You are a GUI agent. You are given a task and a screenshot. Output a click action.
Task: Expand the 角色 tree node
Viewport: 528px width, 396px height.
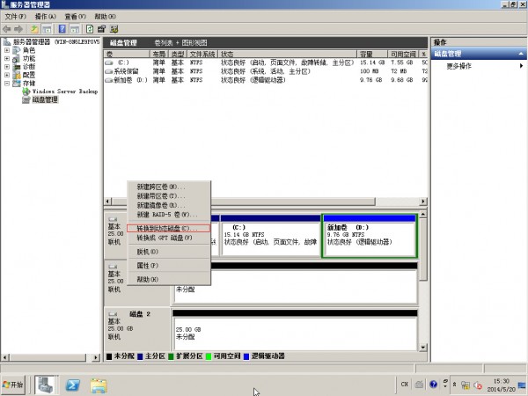pos(7,50)
